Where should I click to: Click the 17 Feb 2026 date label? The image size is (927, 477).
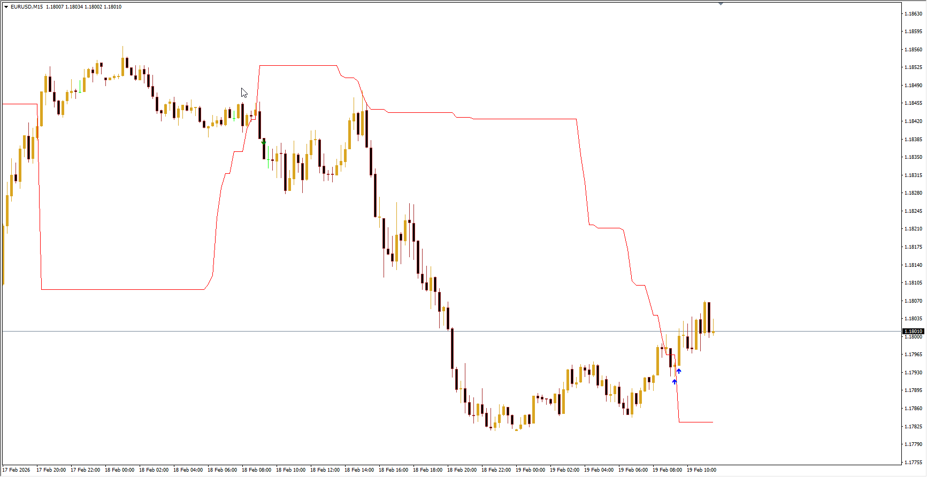click(17, 470)
